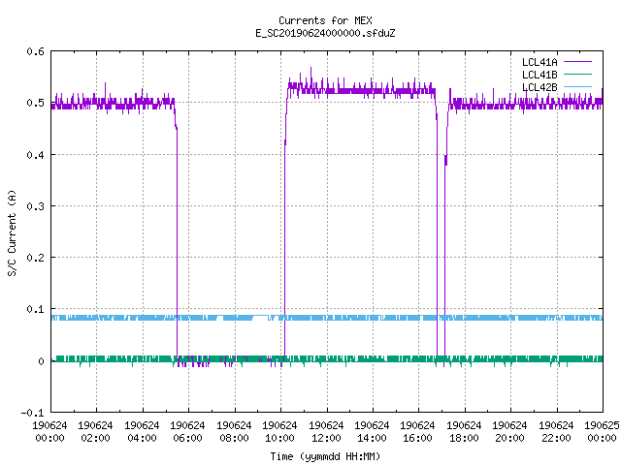Click the blue LCL42B legend line sample

coord(577,86)
